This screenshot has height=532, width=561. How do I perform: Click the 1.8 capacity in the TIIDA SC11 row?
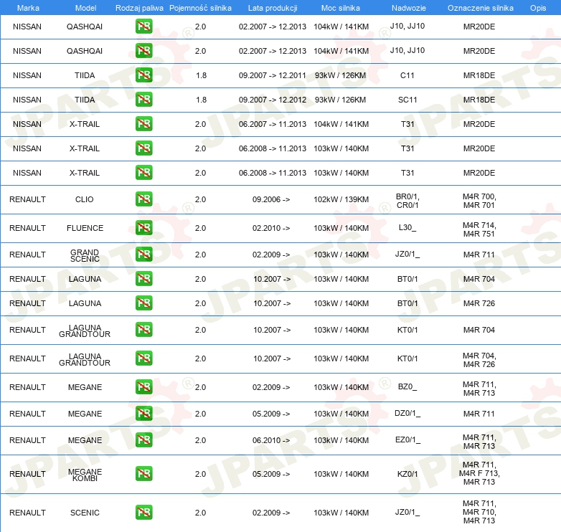pyautogui.click(x=202, y=100)
